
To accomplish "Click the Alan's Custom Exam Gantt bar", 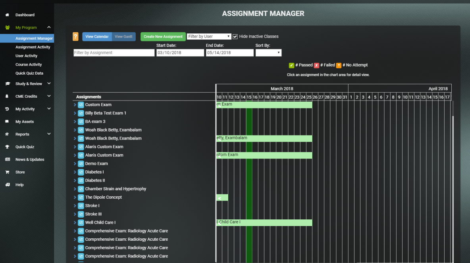I will coord(264,155).
